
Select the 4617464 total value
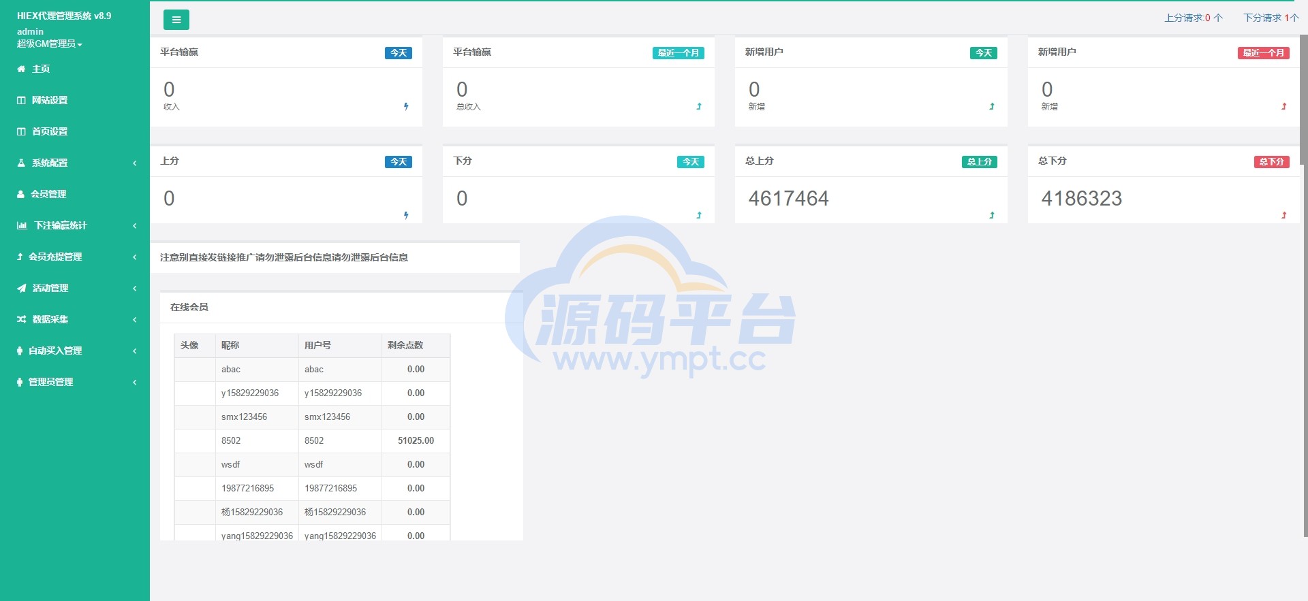coord(788,198)
